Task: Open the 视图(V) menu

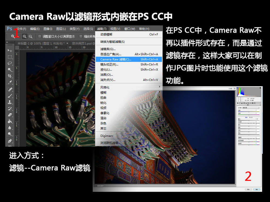Action: [115, 29]
